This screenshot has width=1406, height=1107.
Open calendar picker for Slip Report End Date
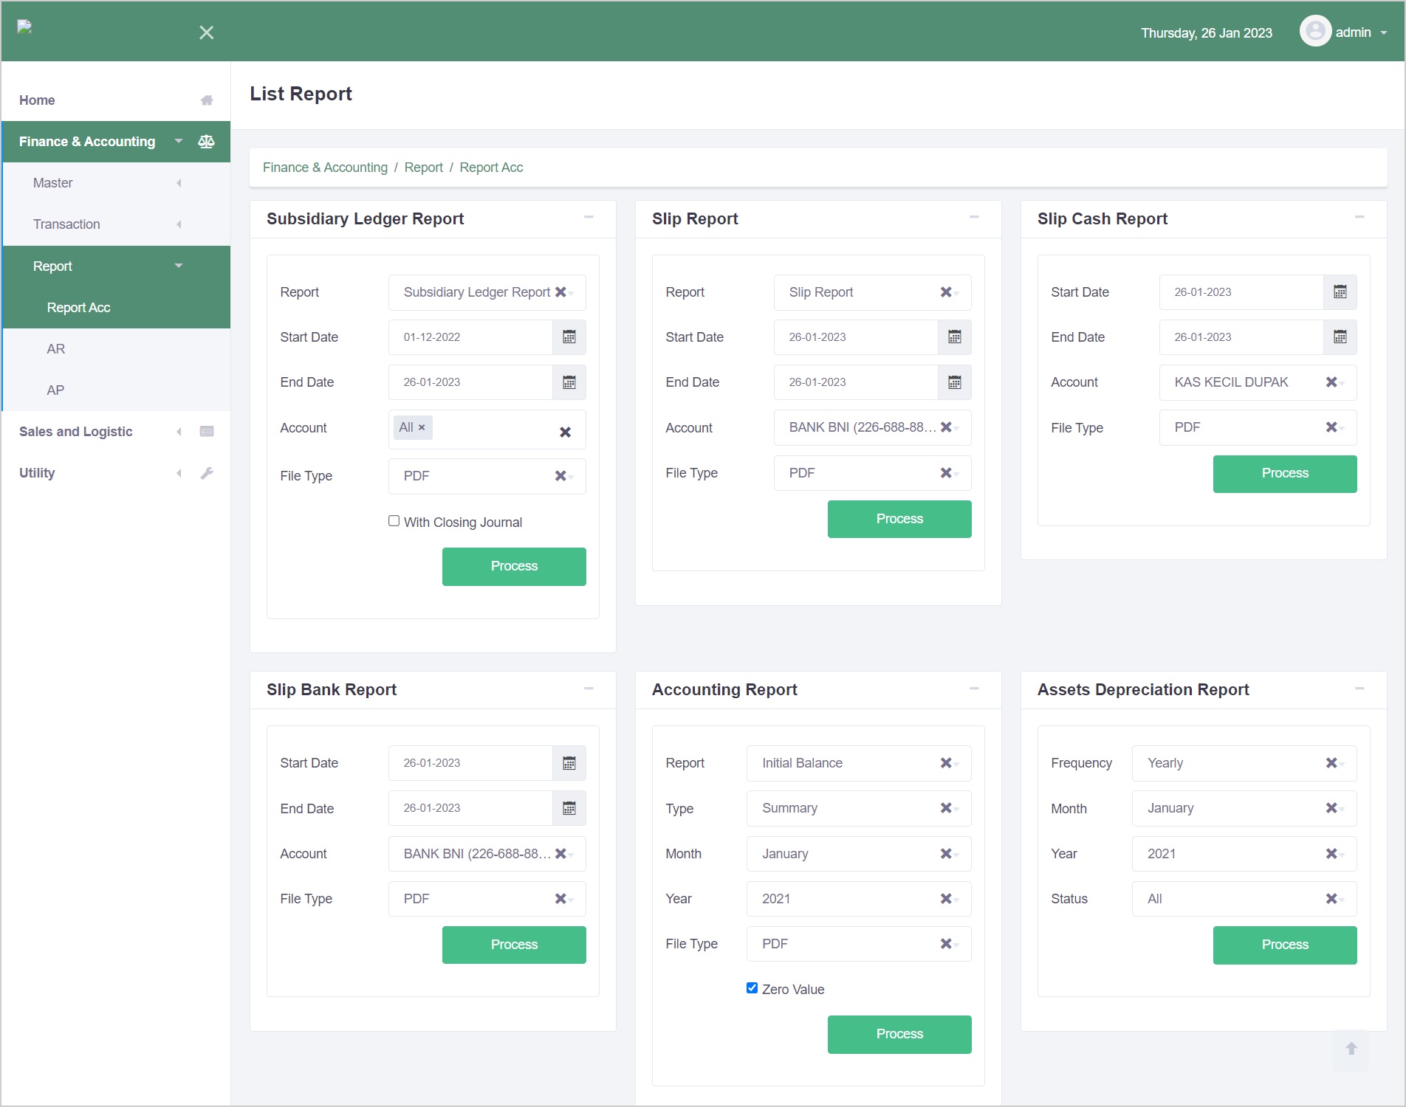click(x=954, y=382)
